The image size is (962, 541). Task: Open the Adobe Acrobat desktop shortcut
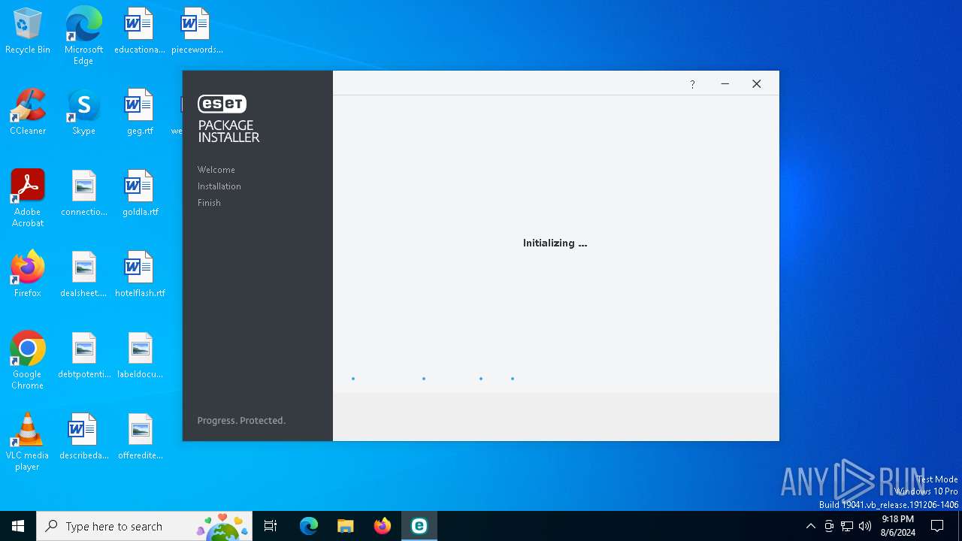[28, 198]
